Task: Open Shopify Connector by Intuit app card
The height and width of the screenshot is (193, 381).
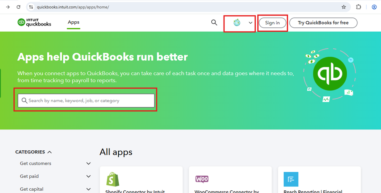Action: 141,180
